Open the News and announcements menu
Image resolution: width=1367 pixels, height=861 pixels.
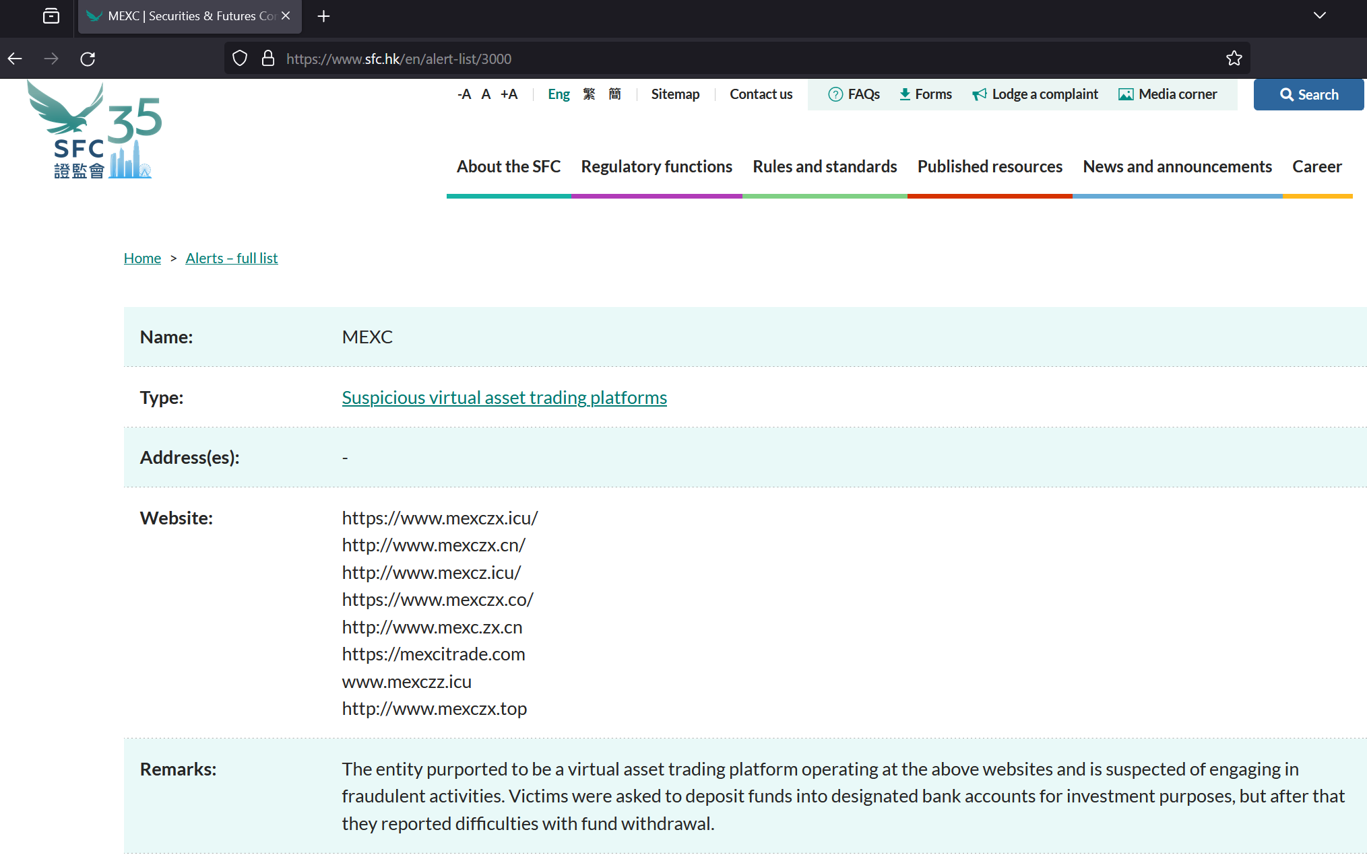coord(1176,166)
